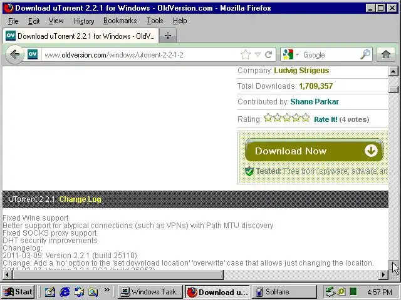Click into the Google search field
This screenshot has width=401, height=300.
(x=330, y=55)
